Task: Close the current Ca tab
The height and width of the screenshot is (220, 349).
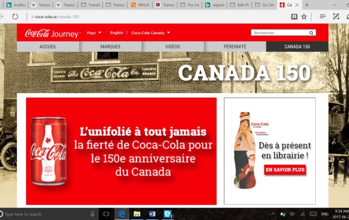Action: [x=297, y=4]
